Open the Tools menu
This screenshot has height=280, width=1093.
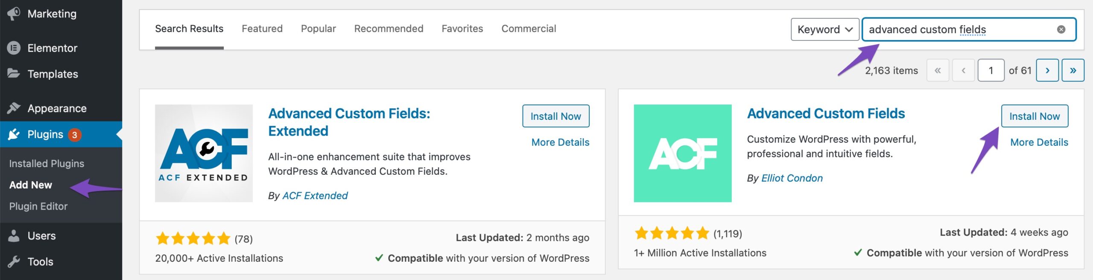click(x=61, y=262)
